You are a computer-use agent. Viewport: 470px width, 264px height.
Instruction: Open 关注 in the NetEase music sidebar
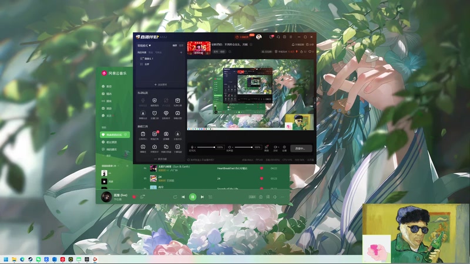(107, 116)
